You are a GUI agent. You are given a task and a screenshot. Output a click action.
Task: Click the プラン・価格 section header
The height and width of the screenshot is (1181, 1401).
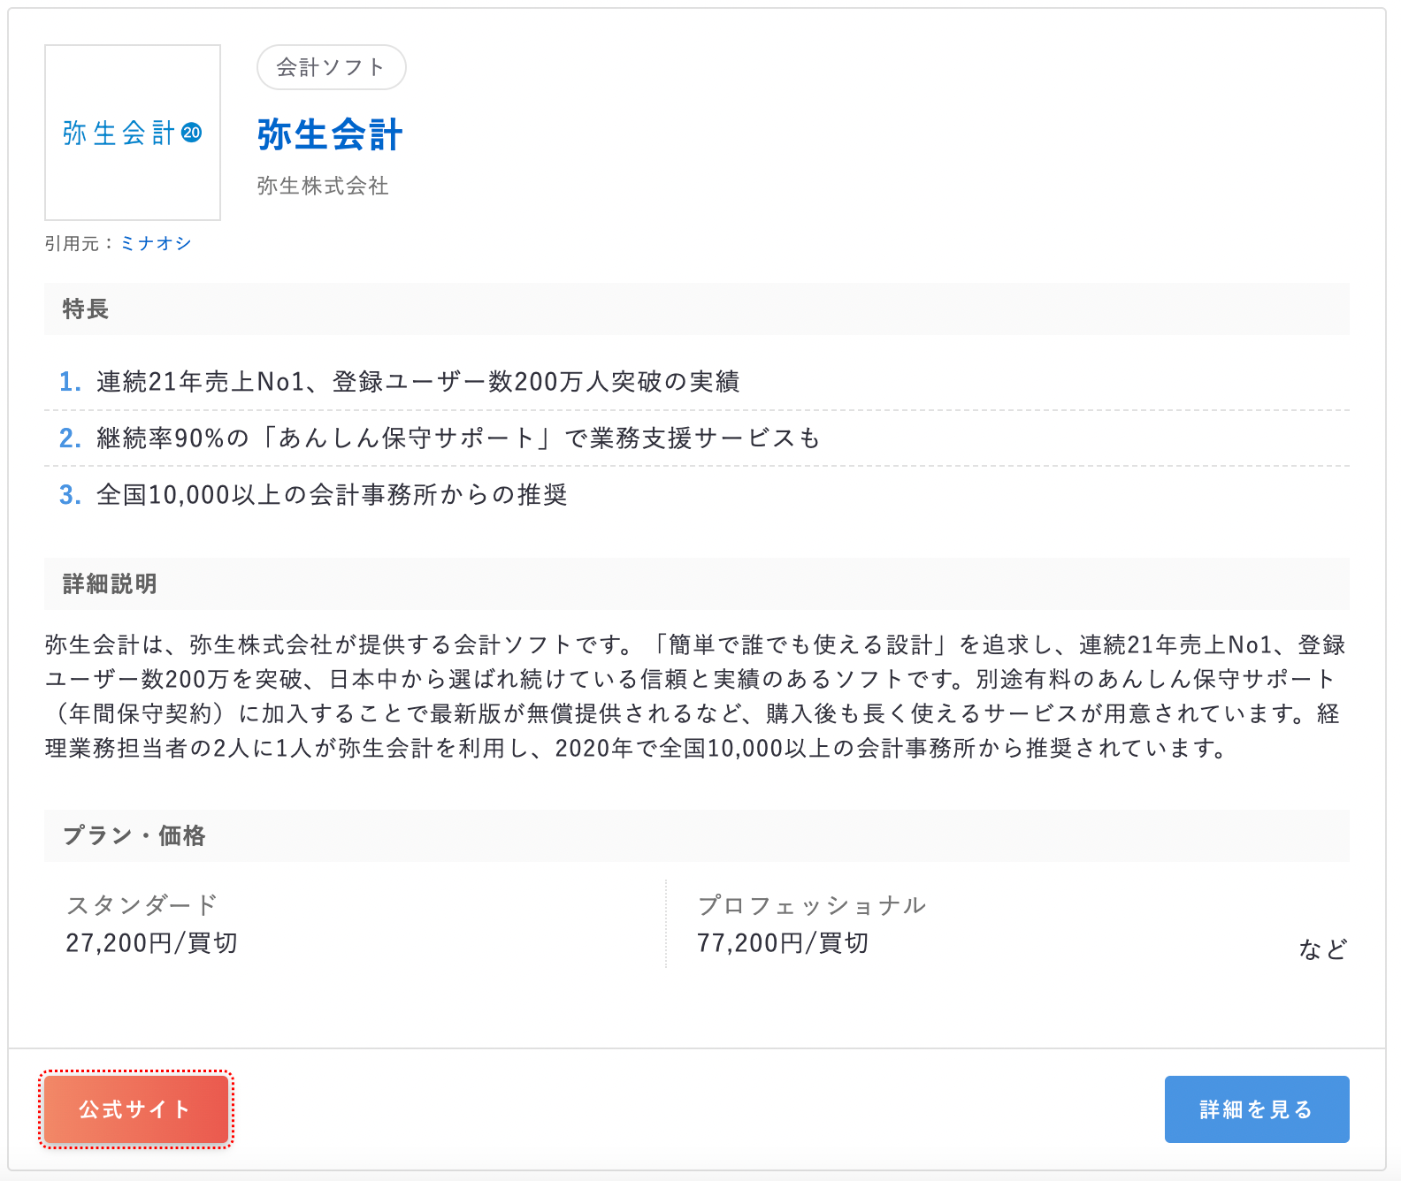[x=134, y=835]
